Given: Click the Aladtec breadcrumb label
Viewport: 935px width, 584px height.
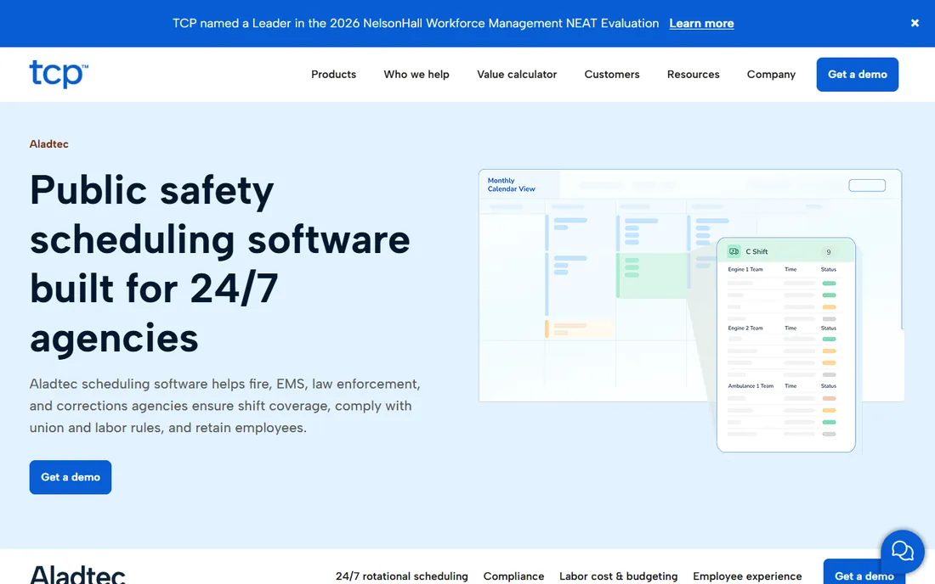Looking at the screenshot, I should click(49, 144).
